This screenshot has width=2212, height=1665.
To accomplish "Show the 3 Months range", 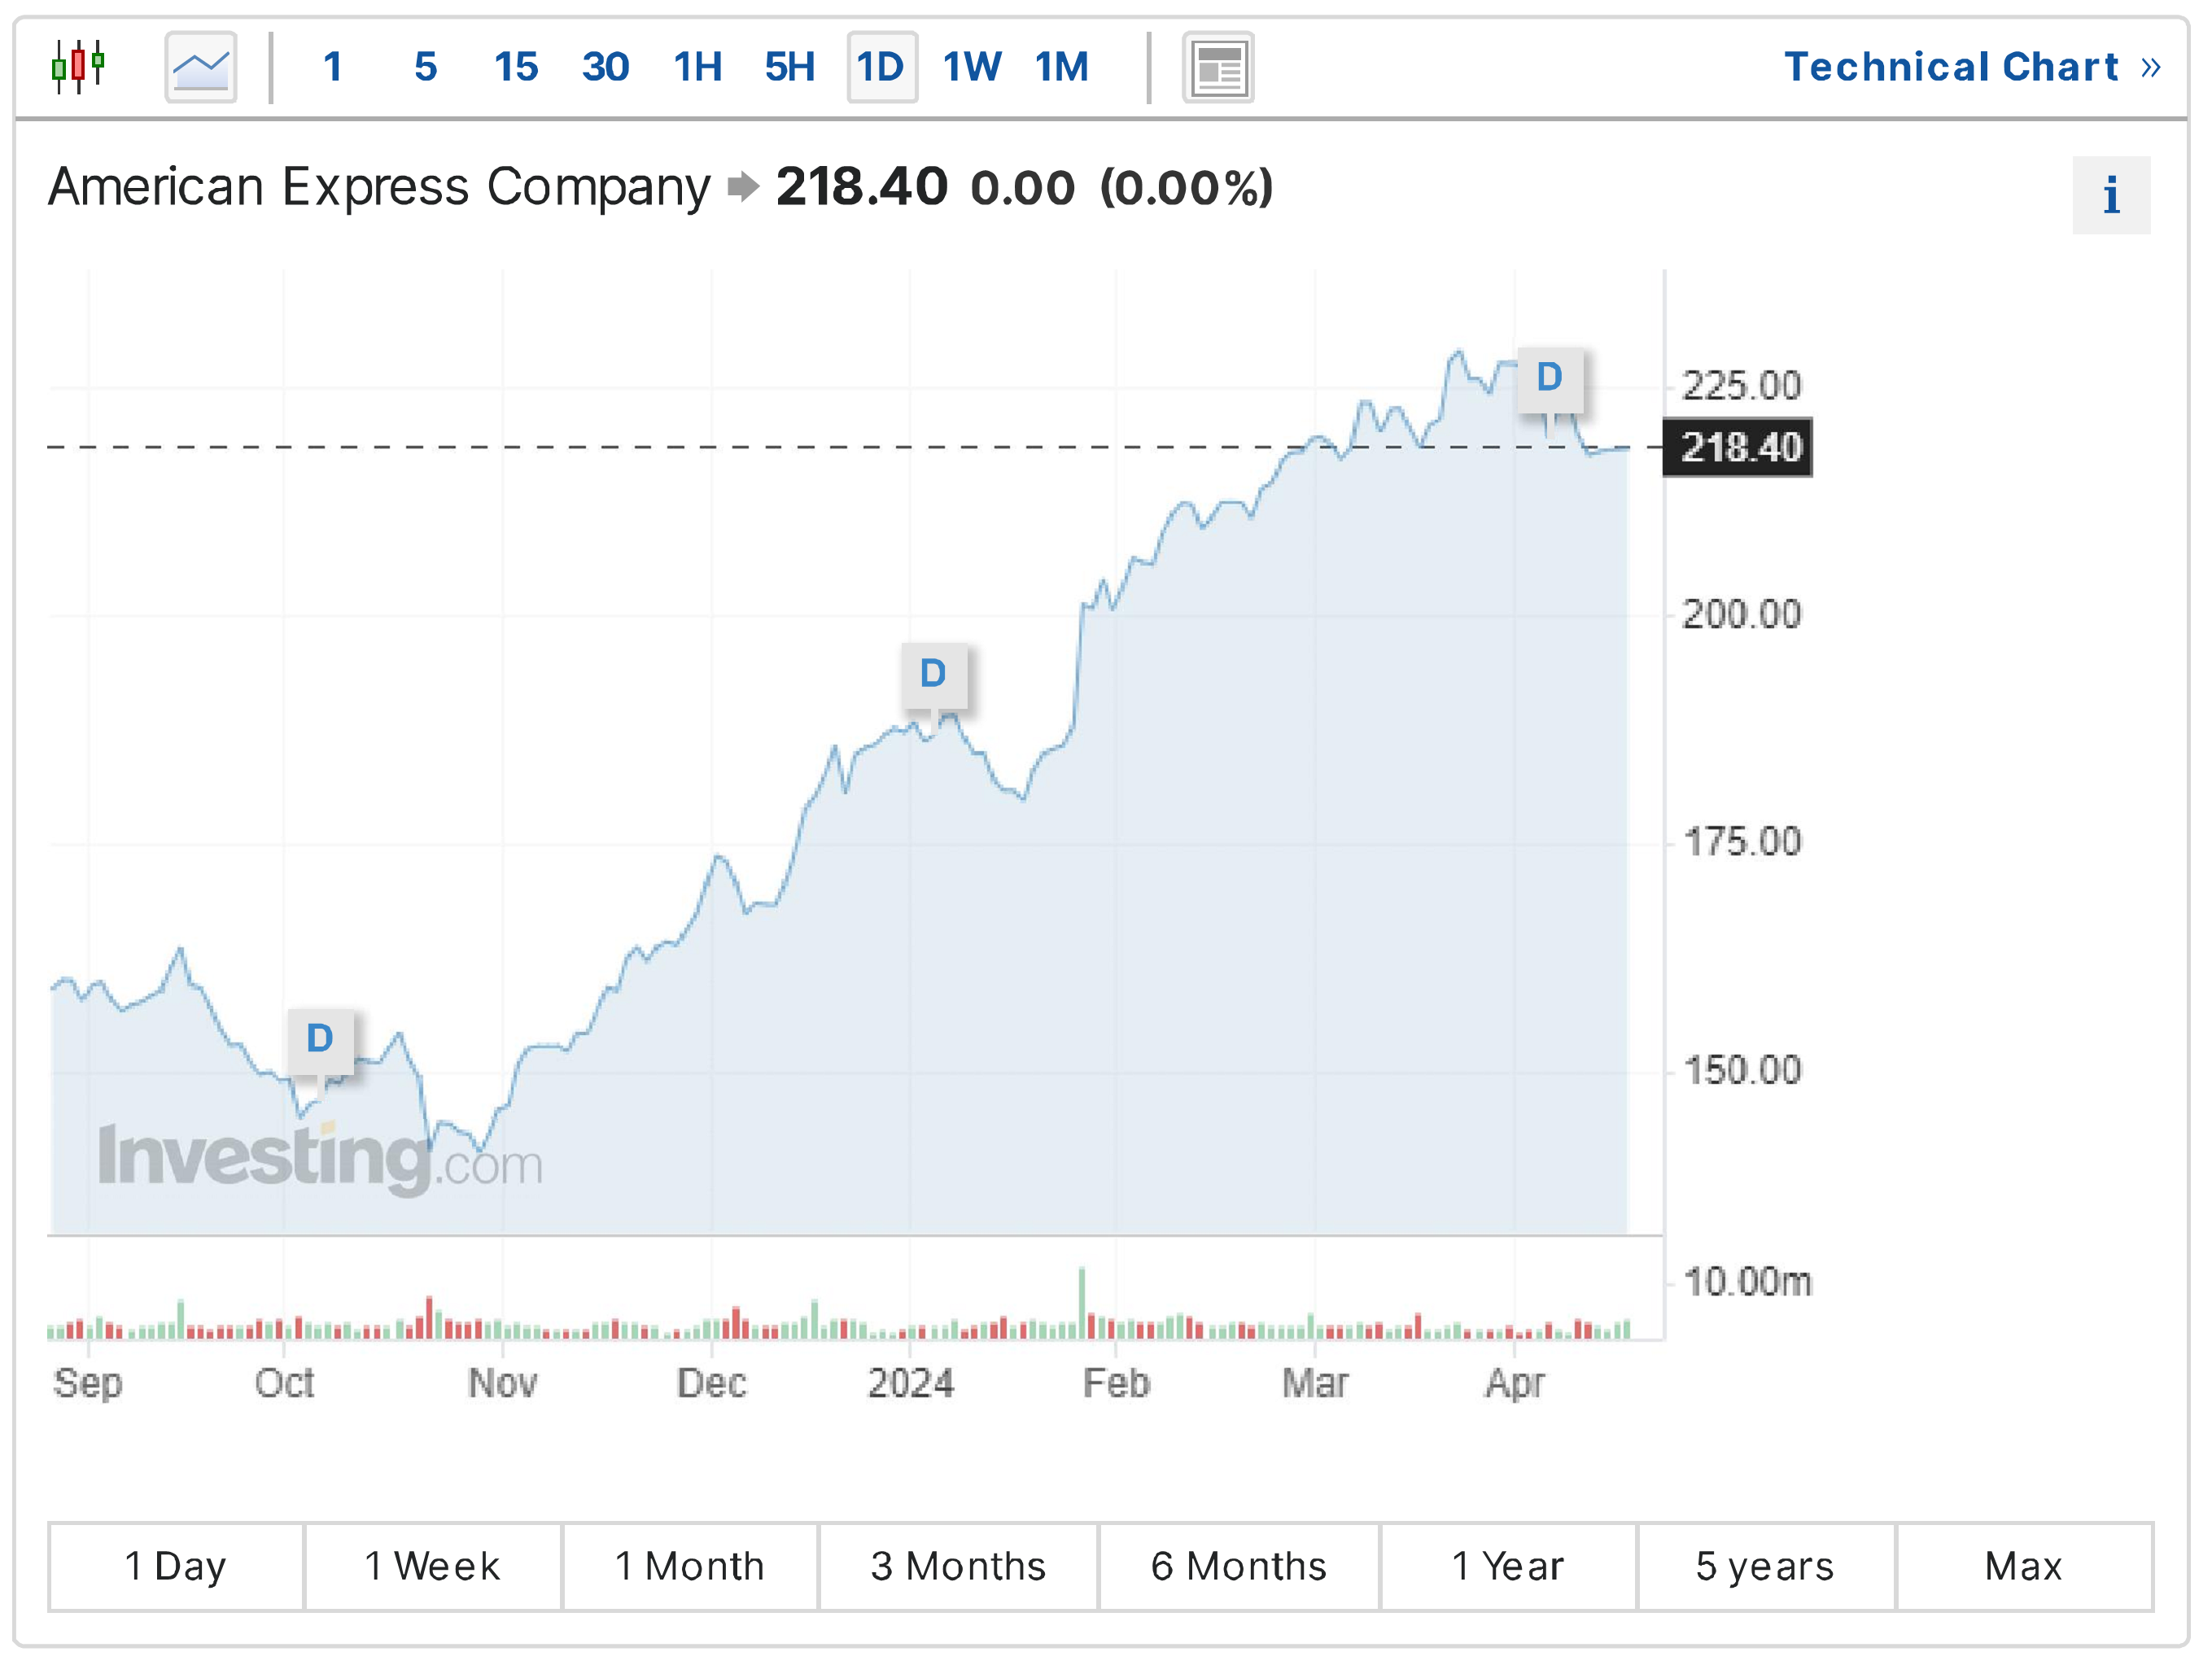I will coord(958,1566).
